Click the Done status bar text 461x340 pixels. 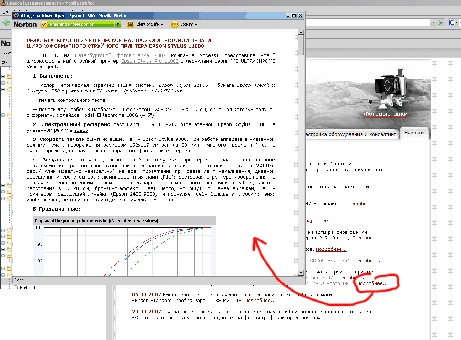coord(19,280)
